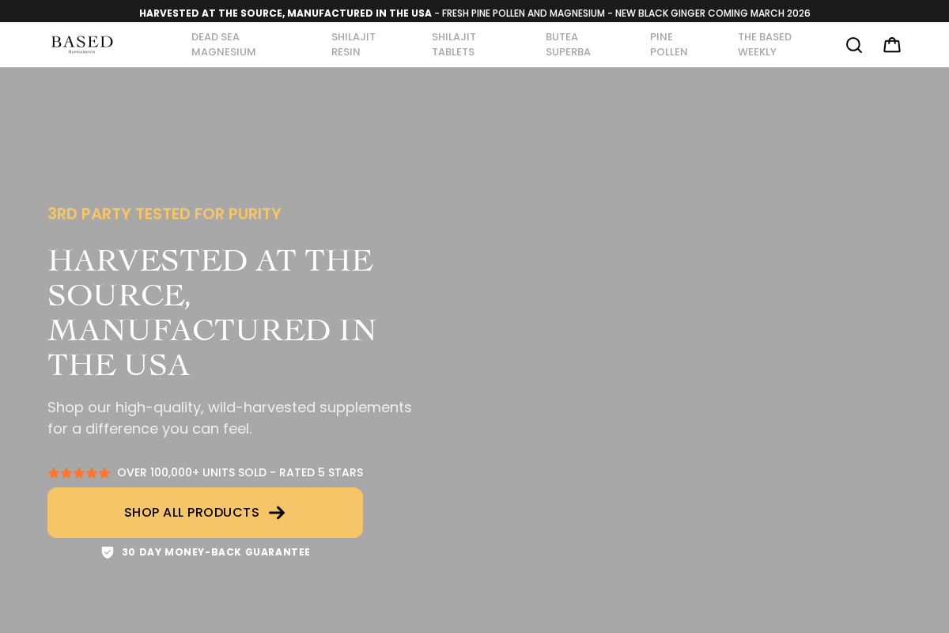Open the Pine Pollen page
The height and width of the screenshot is (633, 949).
[668, 44]
